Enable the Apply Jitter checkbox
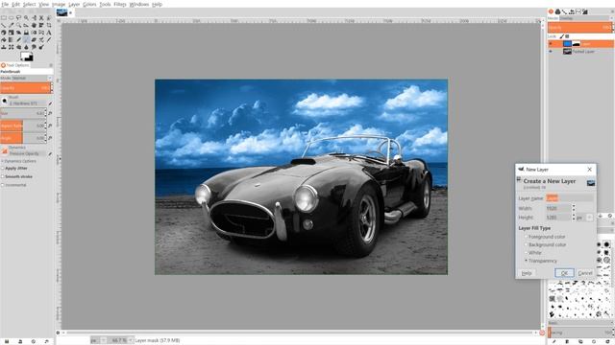615x345 pixels. [2, 169]
